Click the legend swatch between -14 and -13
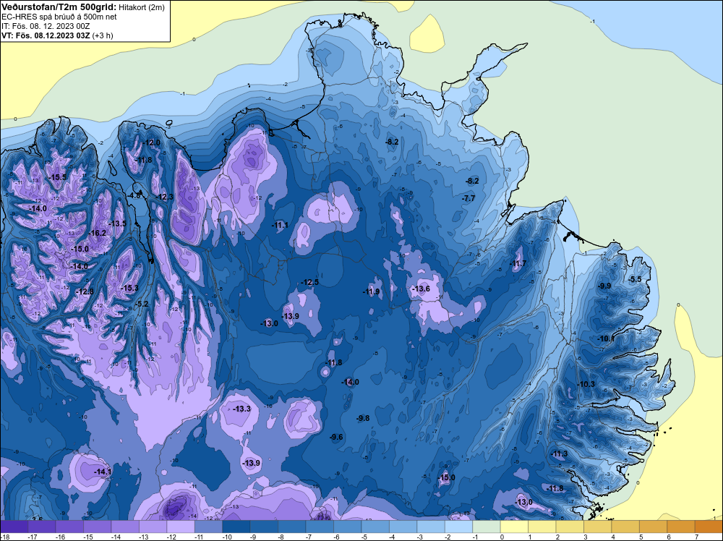This screenshot has height=541, width=723. point(125,526)
